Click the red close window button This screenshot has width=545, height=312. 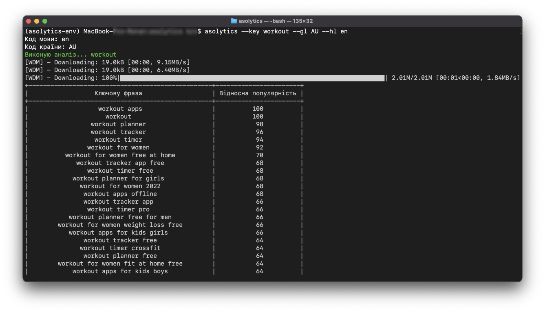click(x=29, y=21)
